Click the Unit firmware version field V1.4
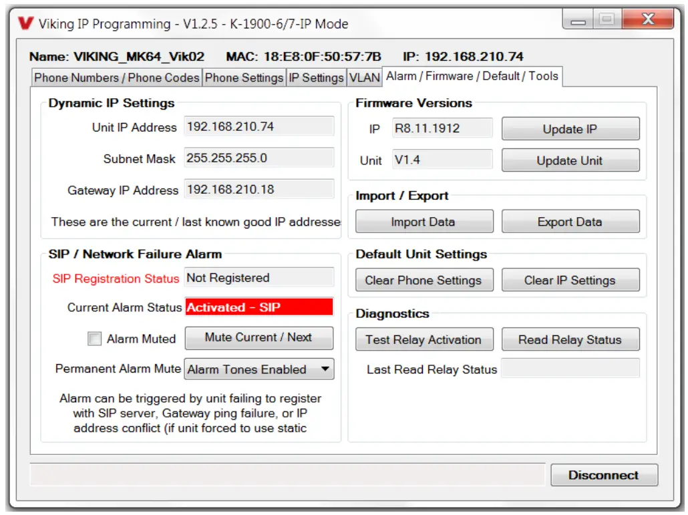This screenshot has height=515, width=688. 442,160
